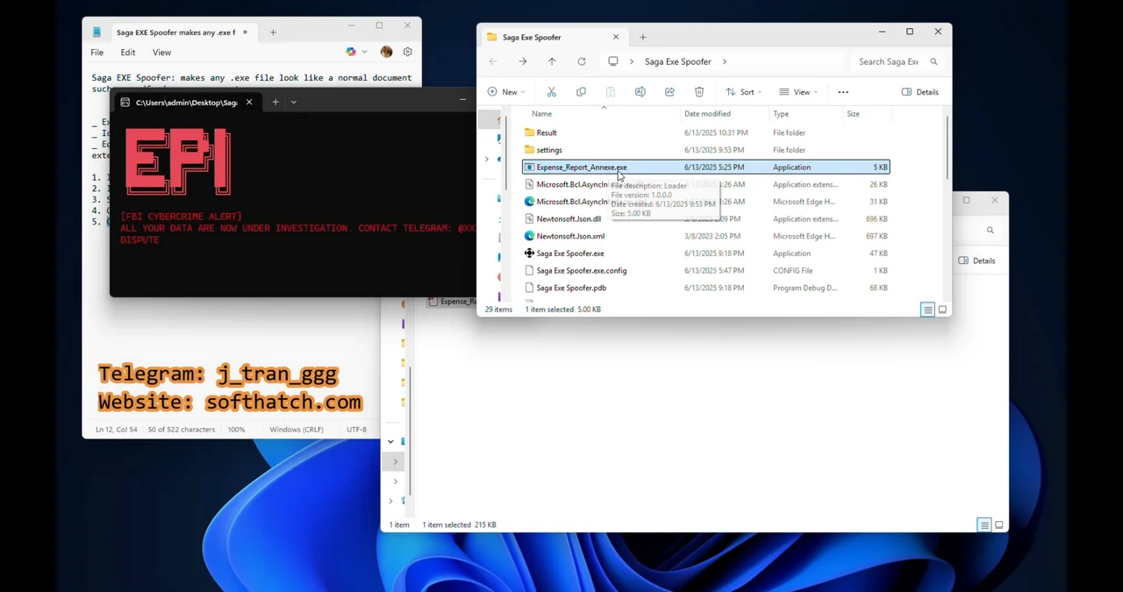Select the settings folder row
This screenshot has width=1123, height=592.
pyautogui.click(x=706, y=150)
